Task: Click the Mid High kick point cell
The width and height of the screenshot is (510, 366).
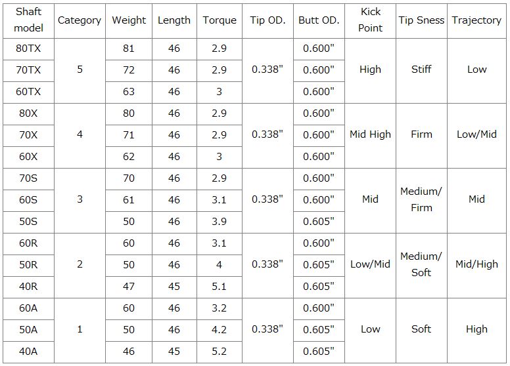Action: pos(370,135)
